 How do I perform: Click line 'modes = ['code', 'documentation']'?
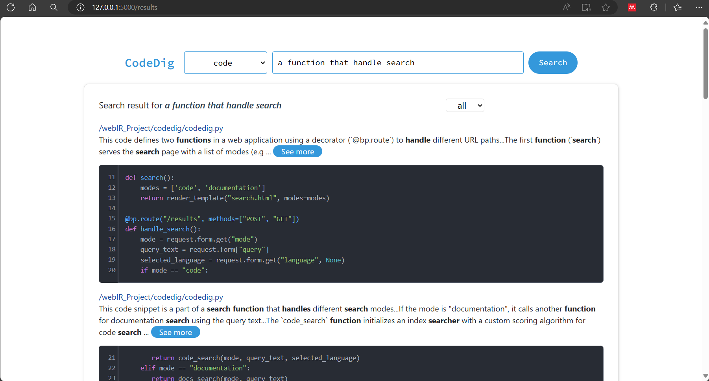(203, 188)
